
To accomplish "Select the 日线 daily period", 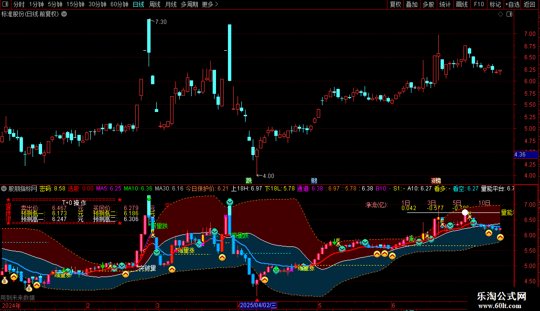I will click(x=139, y=4).
